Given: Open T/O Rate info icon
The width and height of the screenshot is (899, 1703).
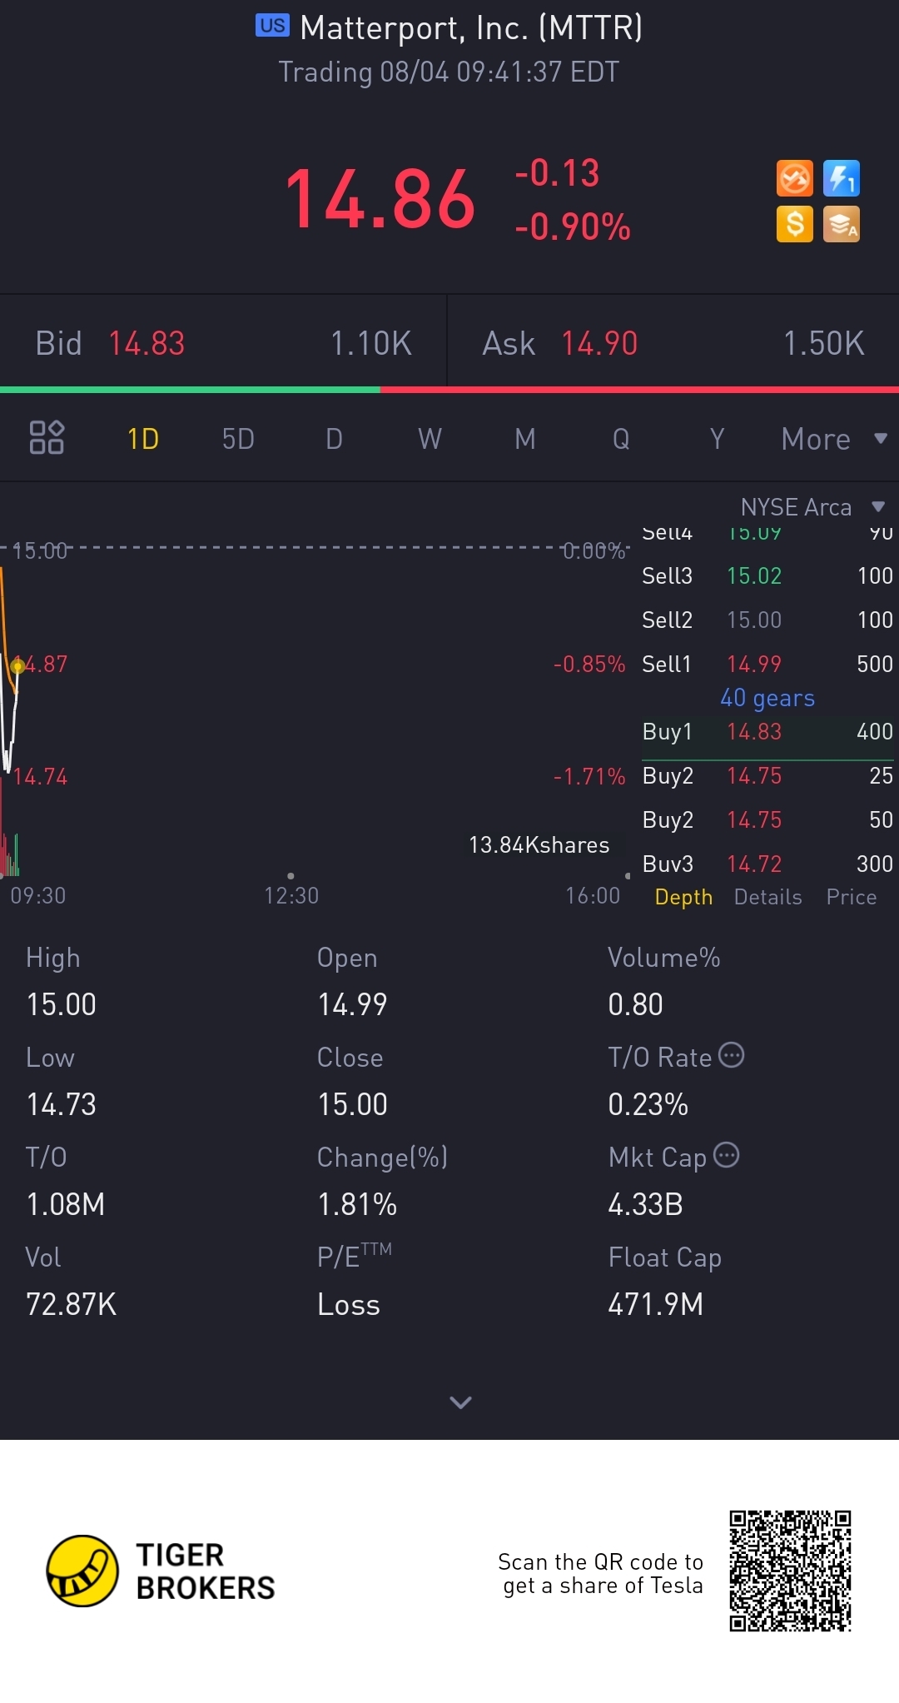Looking at the screenshot, I should (x=731, y=1055).
